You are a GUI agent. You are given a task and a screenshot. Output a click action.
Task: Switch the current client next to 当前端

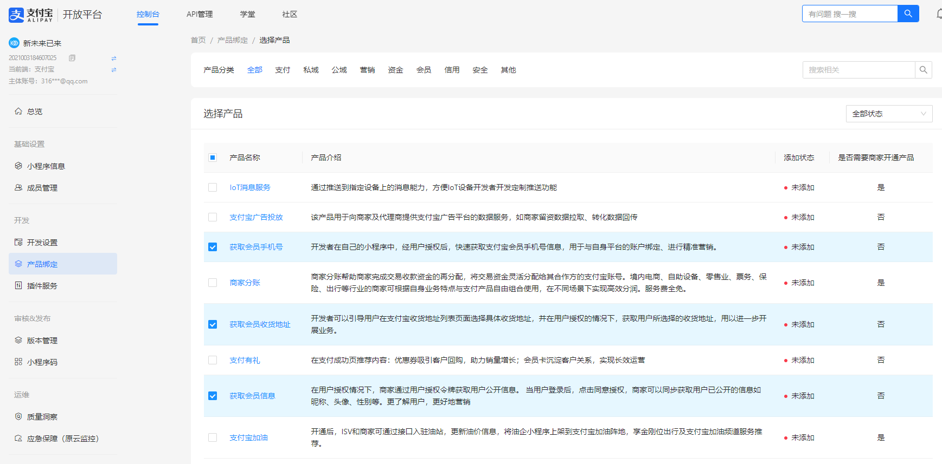click(114, 69)
